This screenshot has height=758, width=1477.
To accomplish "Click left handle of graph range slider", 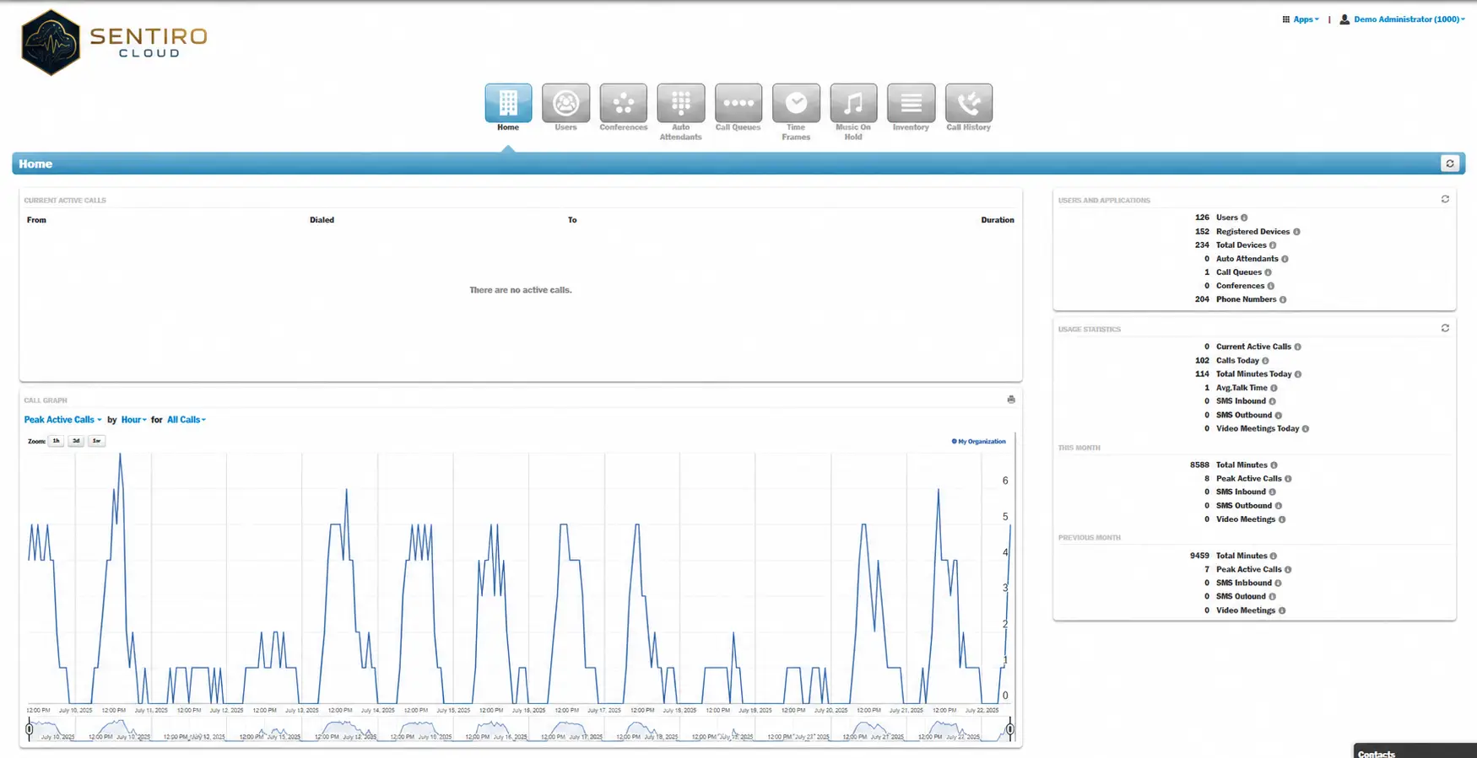I will (x=30, y=728).
